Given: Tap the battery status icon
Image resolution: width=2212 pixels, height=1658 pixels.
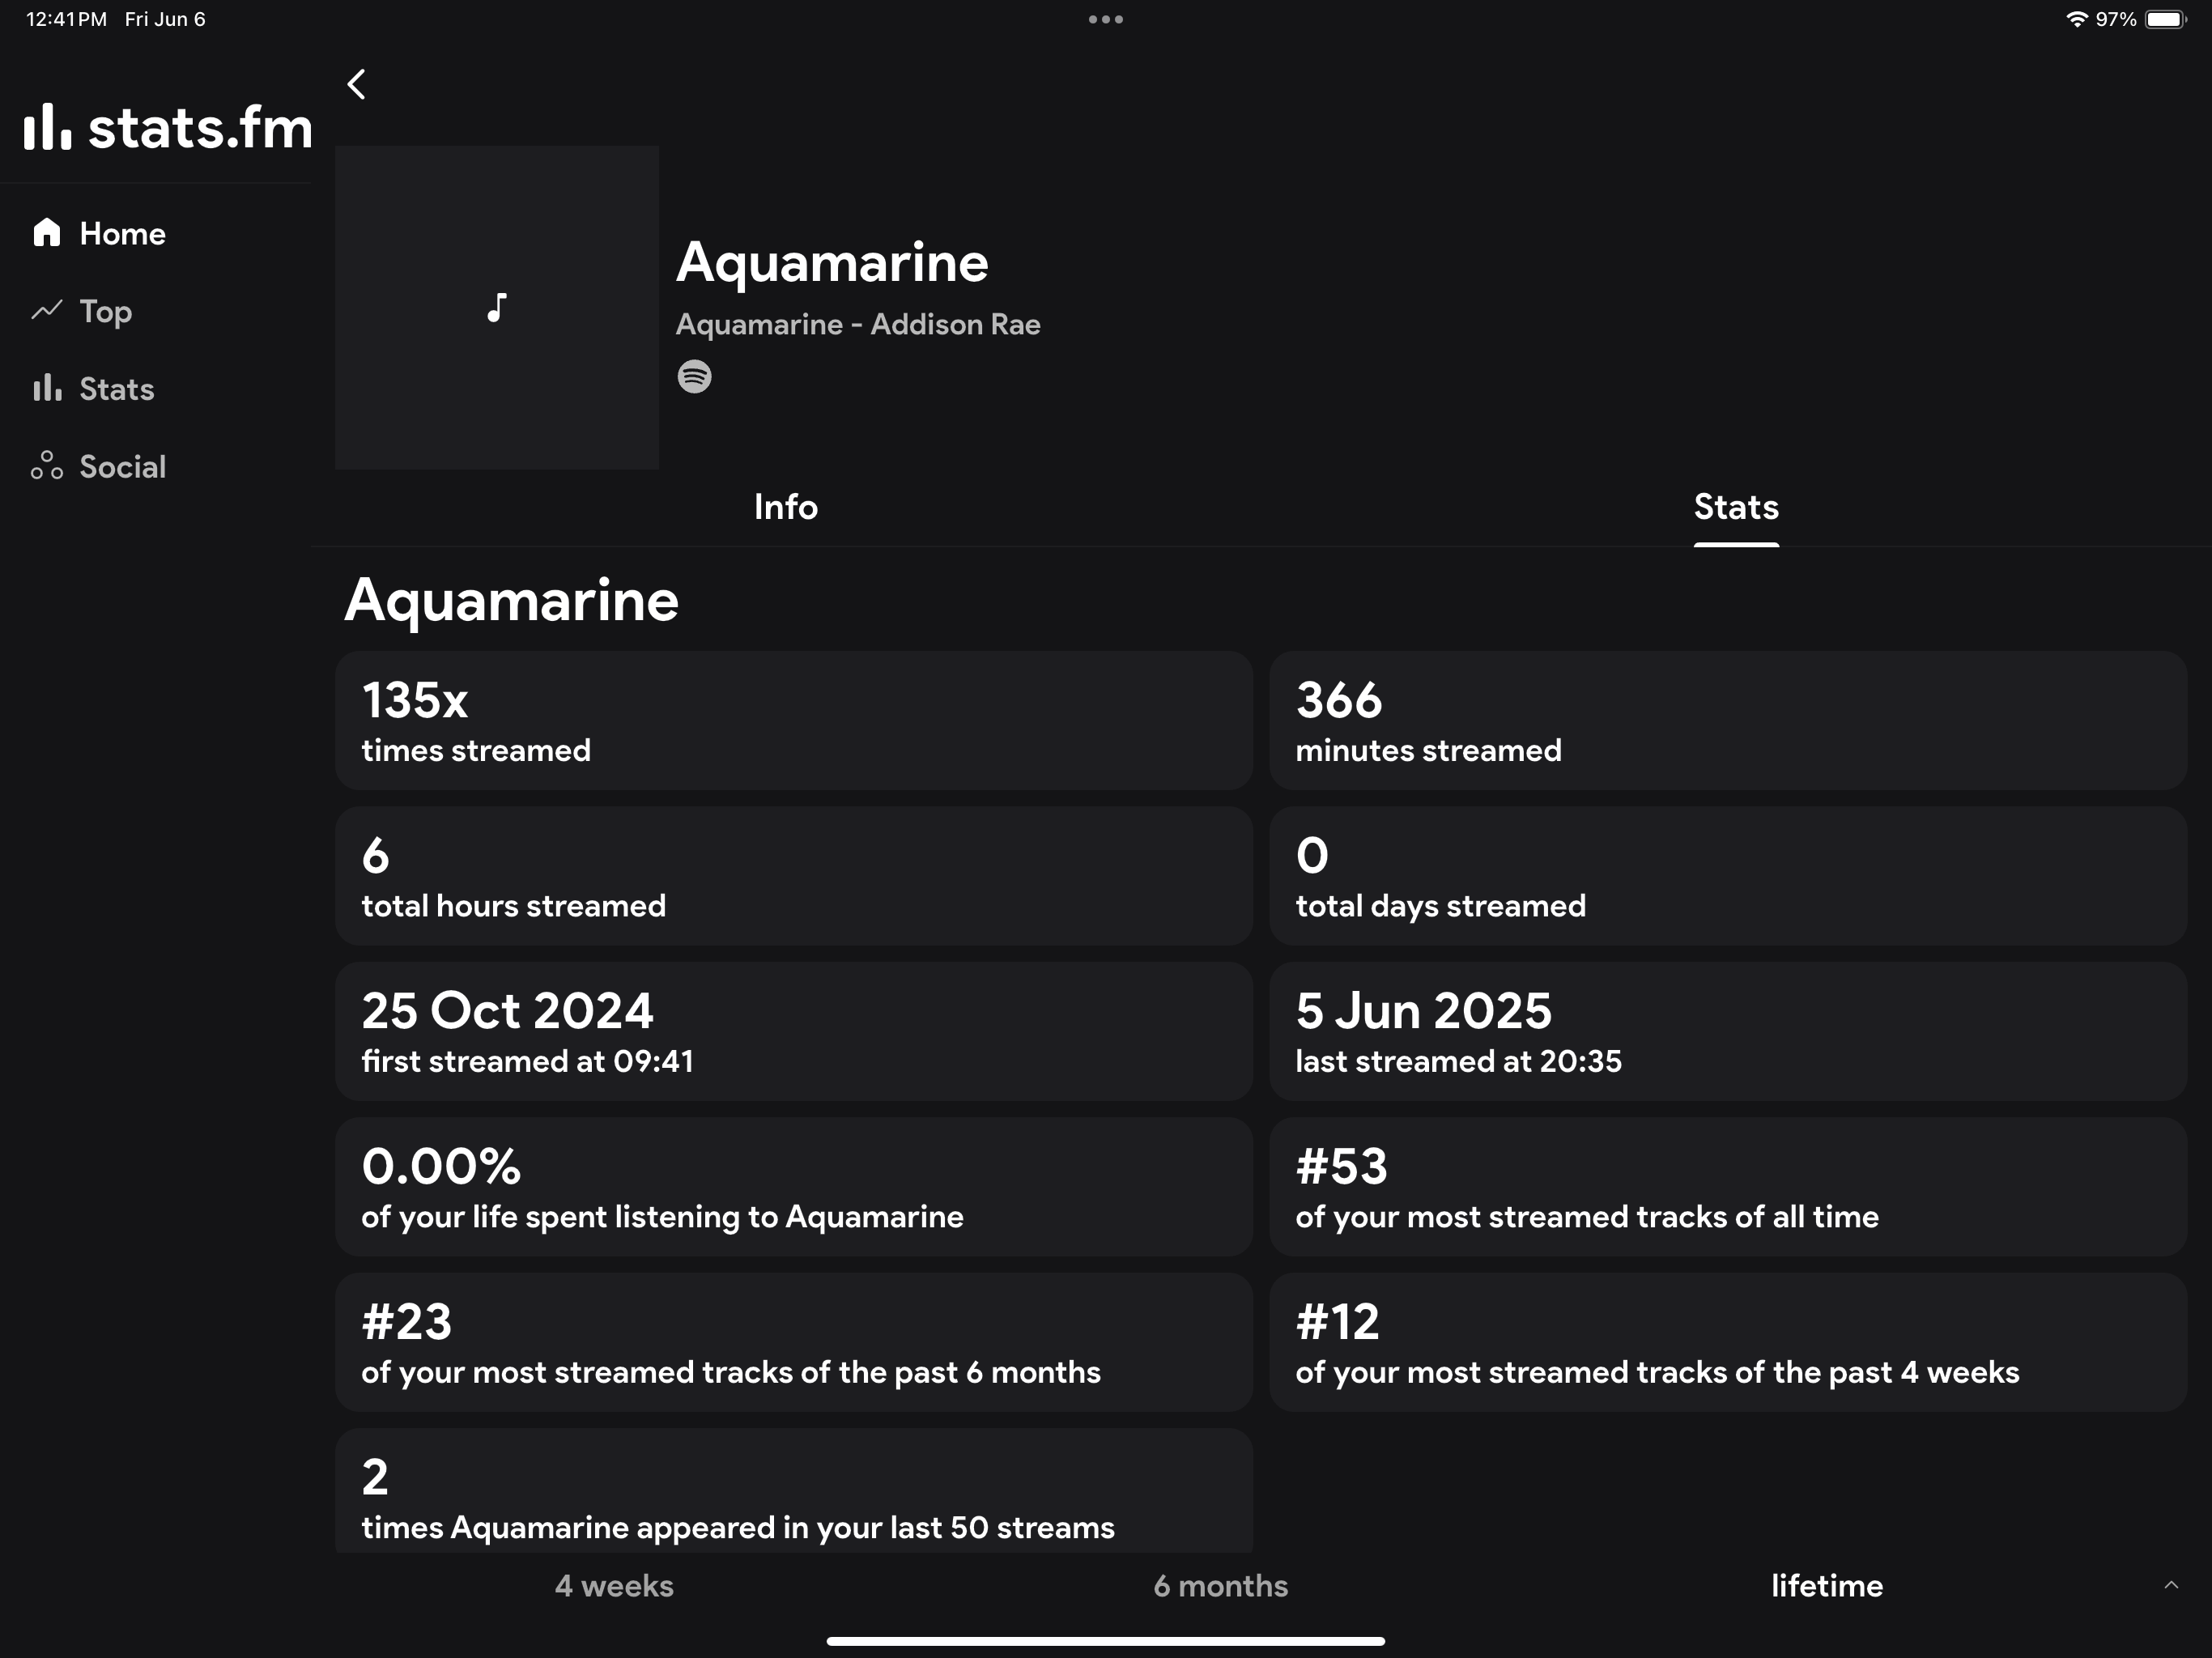Looking at the screenshot, I should pos(2166,19).
